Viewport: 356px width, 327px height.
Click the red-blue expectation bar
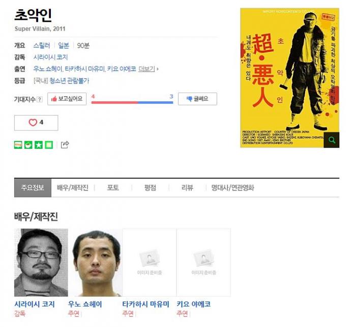[132, 102]
